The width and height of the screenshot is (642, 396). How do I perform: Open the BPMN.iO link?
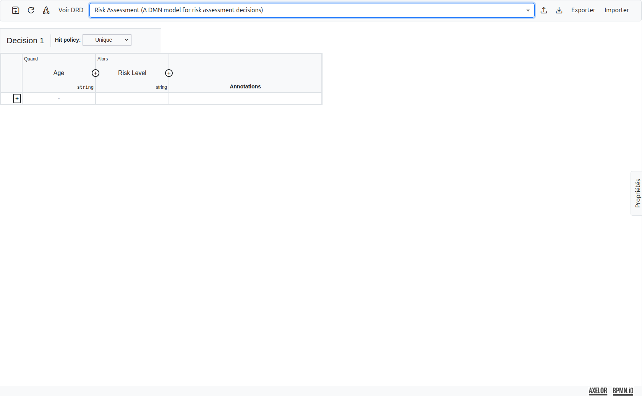click(623, 390)
